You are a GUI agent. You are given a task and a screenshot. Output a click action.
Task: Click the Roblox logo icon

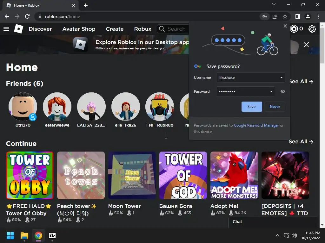click(18, 29)
